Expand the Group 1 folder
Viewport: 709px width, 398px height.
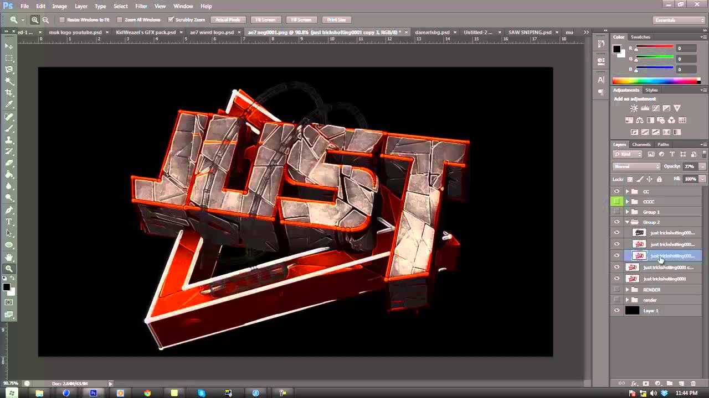click(627, 212)
